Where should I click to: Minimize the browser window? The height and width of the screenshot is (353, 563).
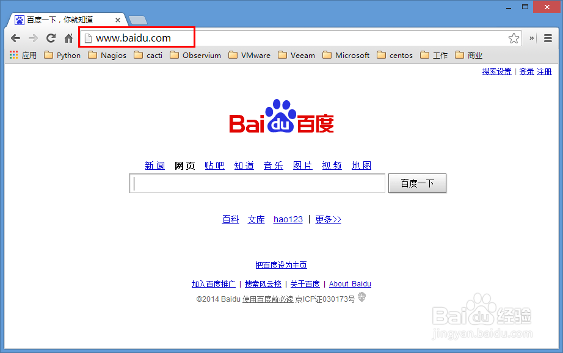(509, 7)
